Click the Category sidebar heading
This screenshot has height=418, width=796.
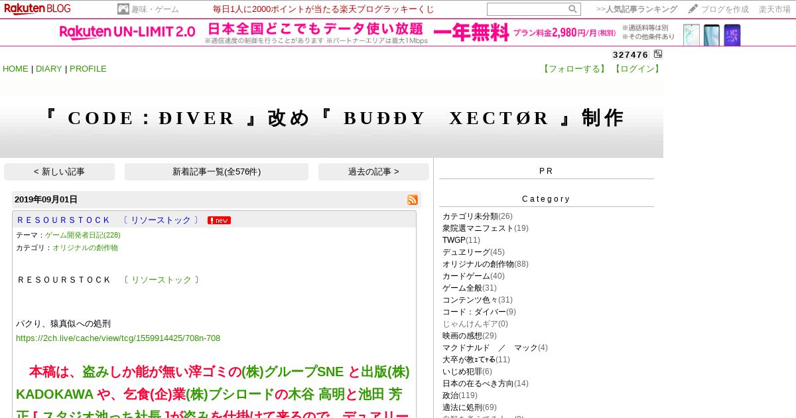(x=546, y=199)
